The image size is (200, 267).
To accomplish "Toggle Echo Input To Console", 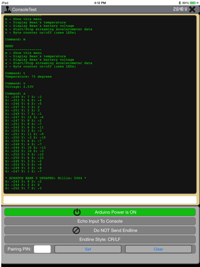I will (100, 221).
